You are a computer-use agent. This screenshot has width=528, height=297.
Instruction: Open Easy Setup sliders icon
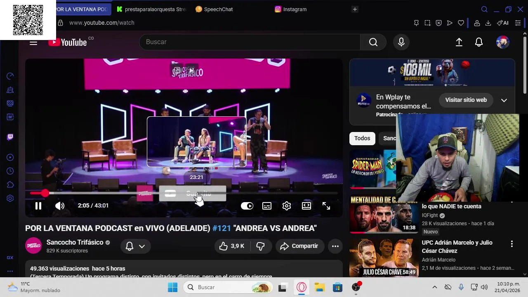point(518,23)
